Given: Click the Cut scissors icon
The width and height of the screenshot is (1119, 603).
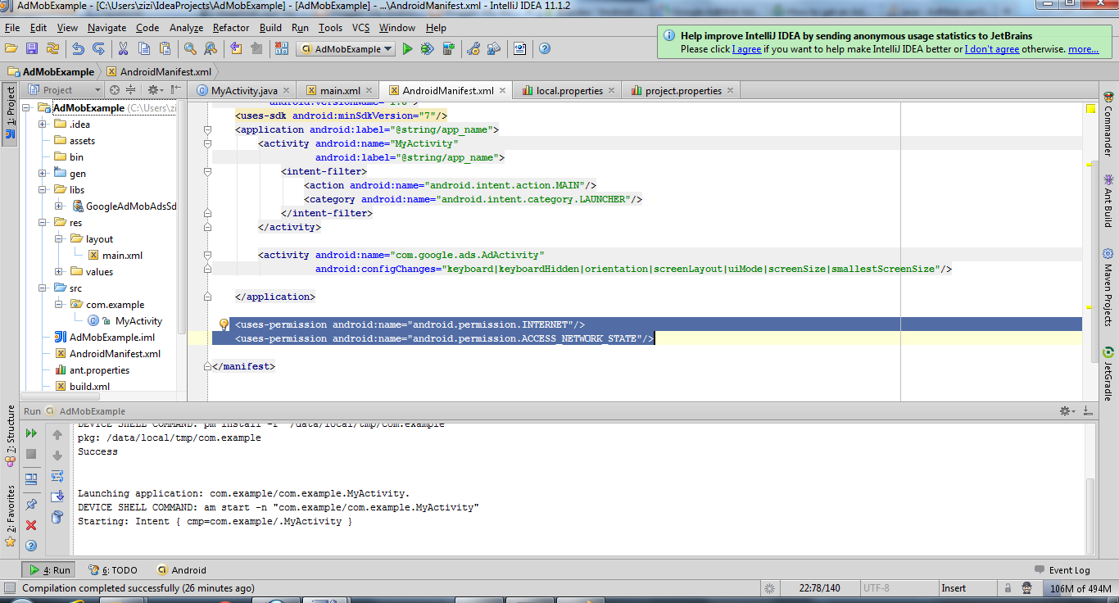Looking at the screenshot, I should coord(124,49).
